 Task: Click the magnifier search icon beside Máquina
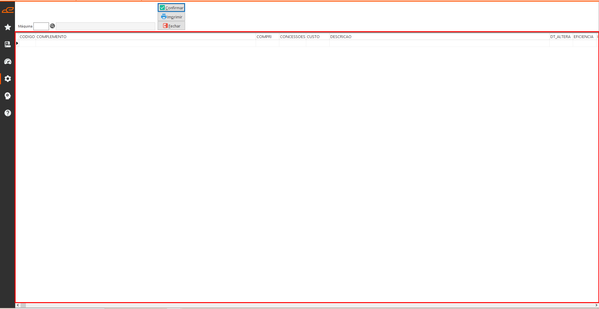tap(52, 26)
